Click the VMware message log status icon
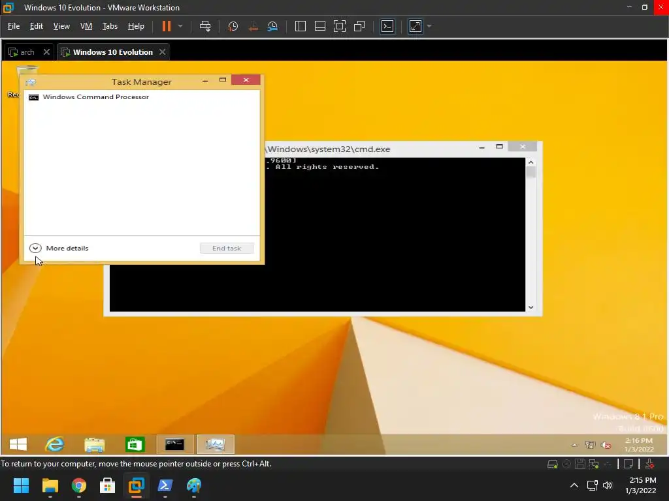This screenshot has height=501, width=669. click(628, 464)
